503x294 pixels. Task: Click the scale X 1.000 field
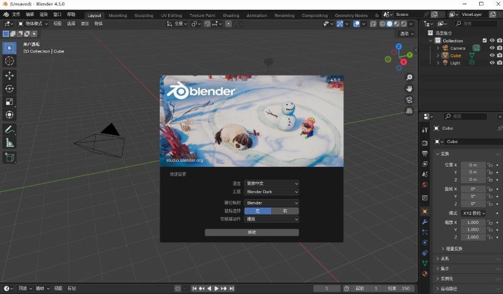[473, 222]
